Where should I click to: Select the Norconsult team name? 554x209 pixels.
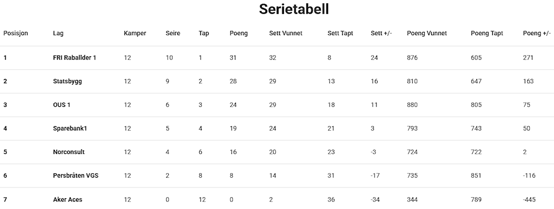pos(69,152)
